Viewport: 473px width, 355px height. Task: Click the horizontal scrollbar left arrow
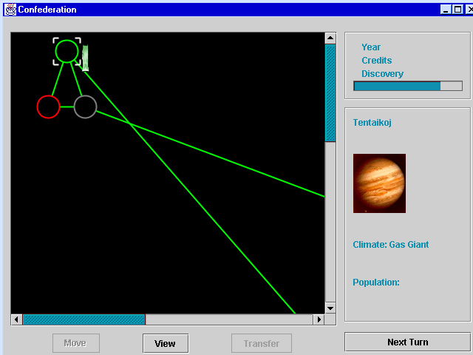(16, 319)
